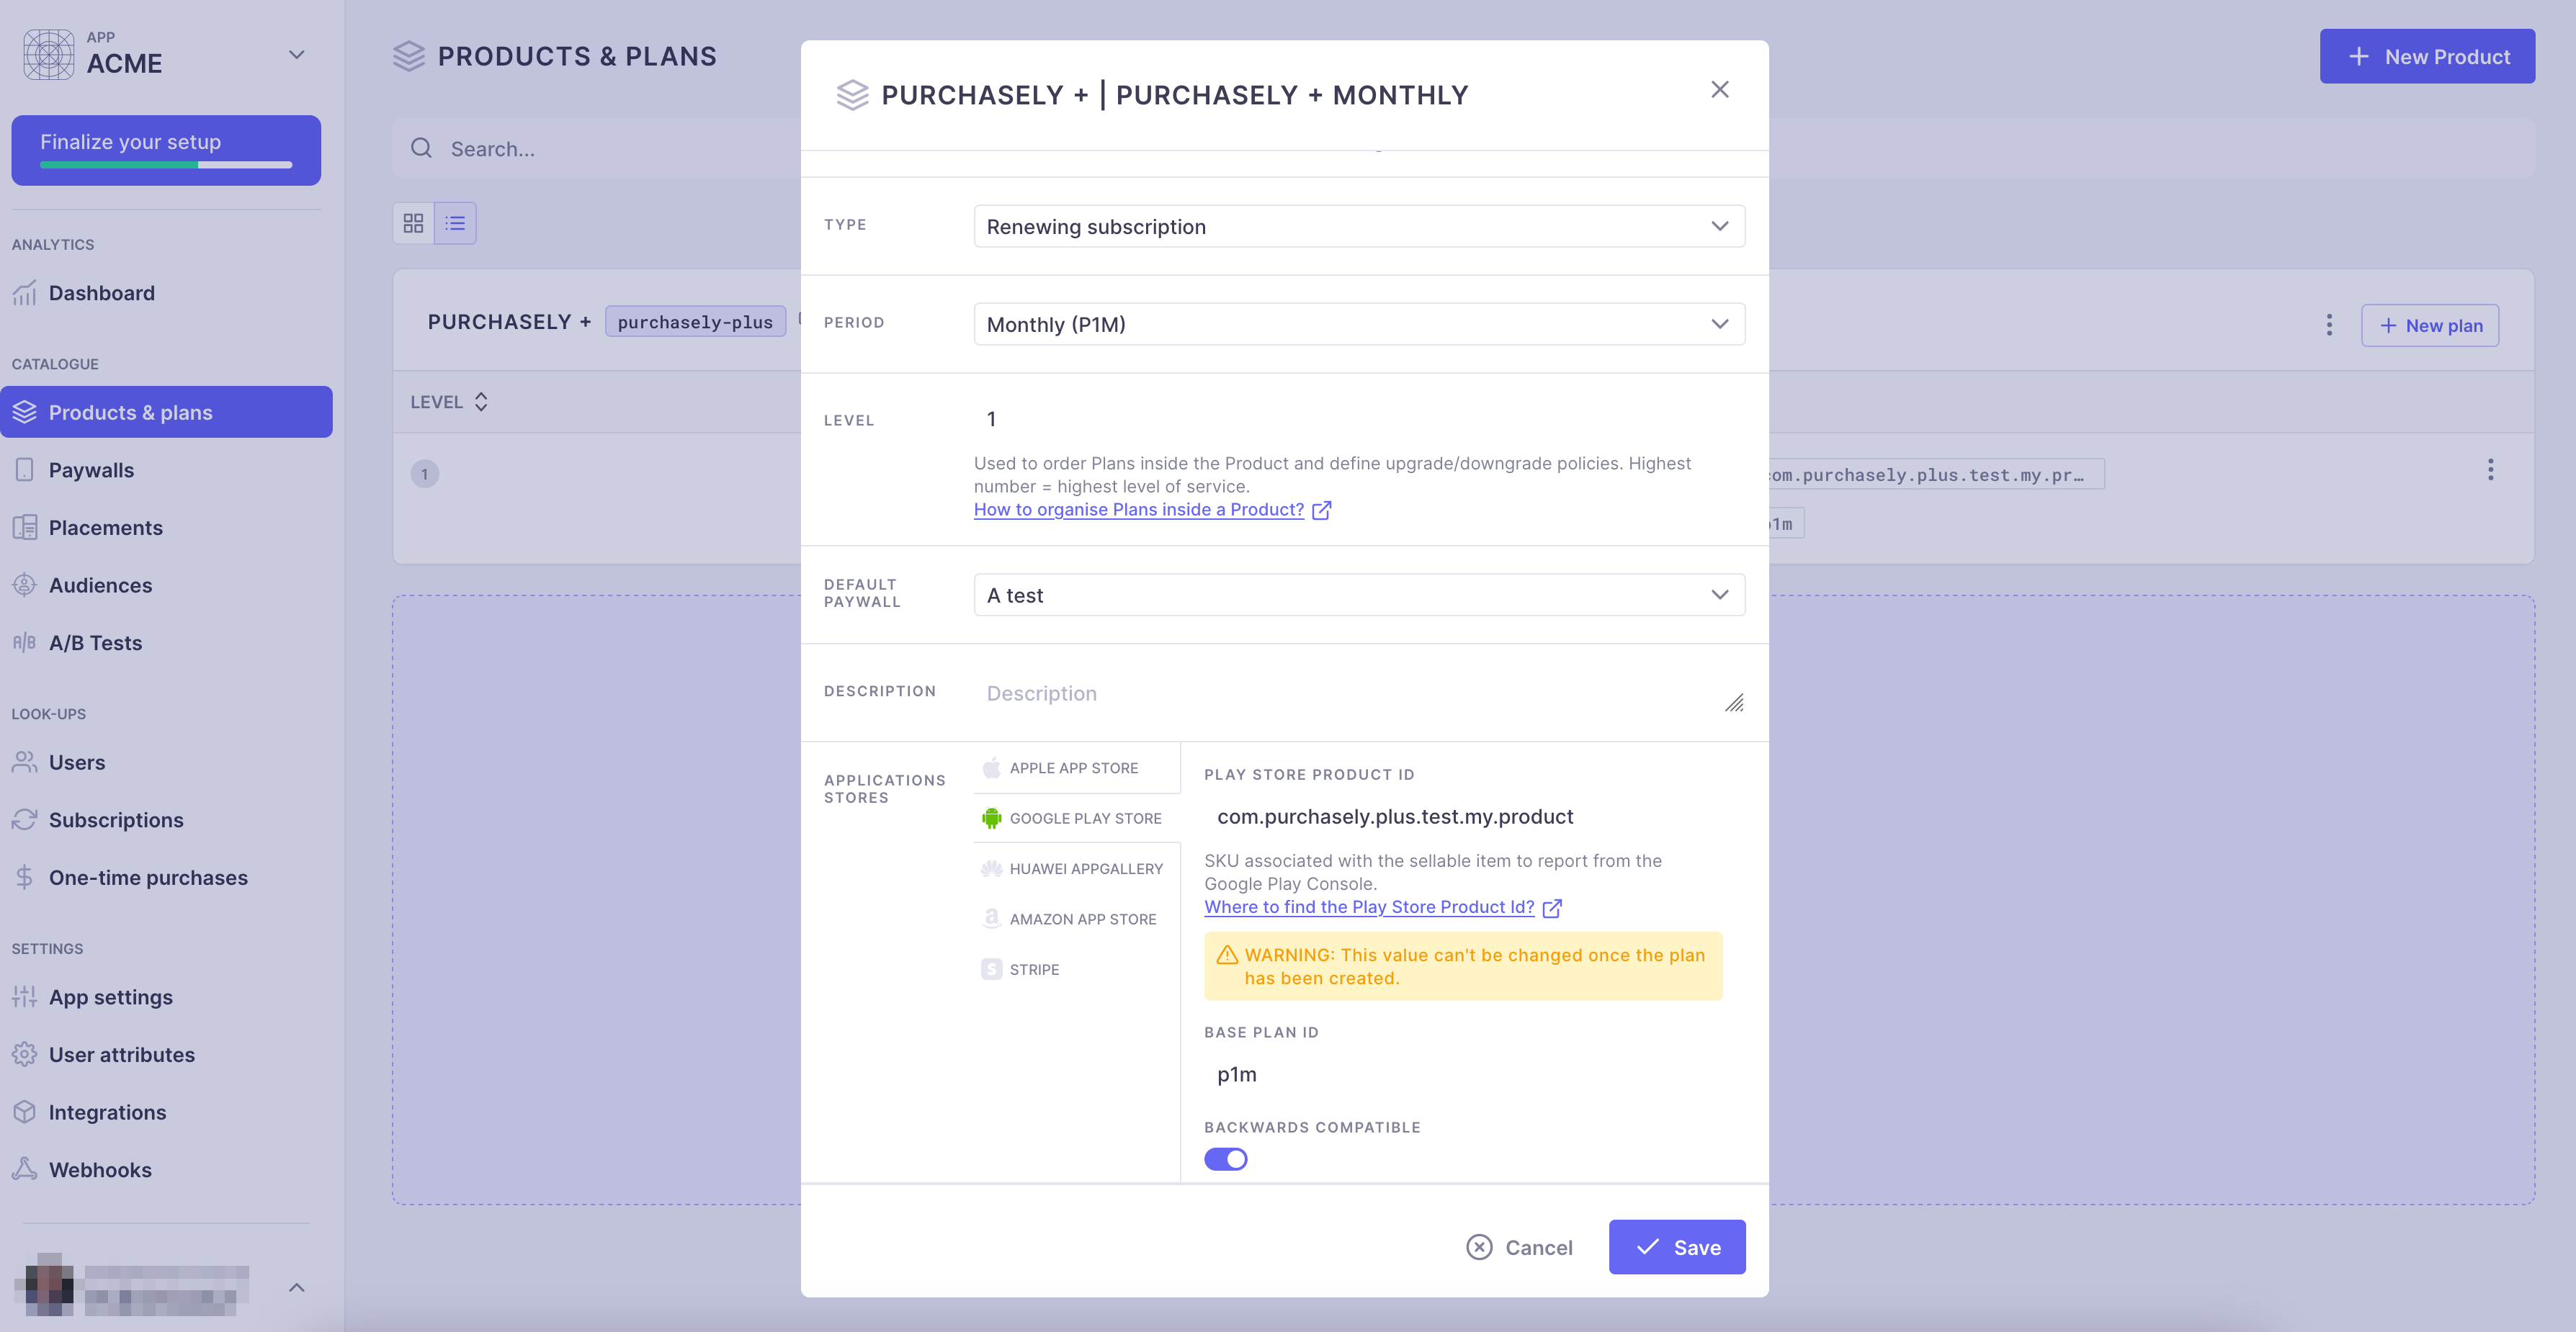Sort by the Level column arrows
The width and height of the screenshot is (2576, 1332).
pos(481,402)
